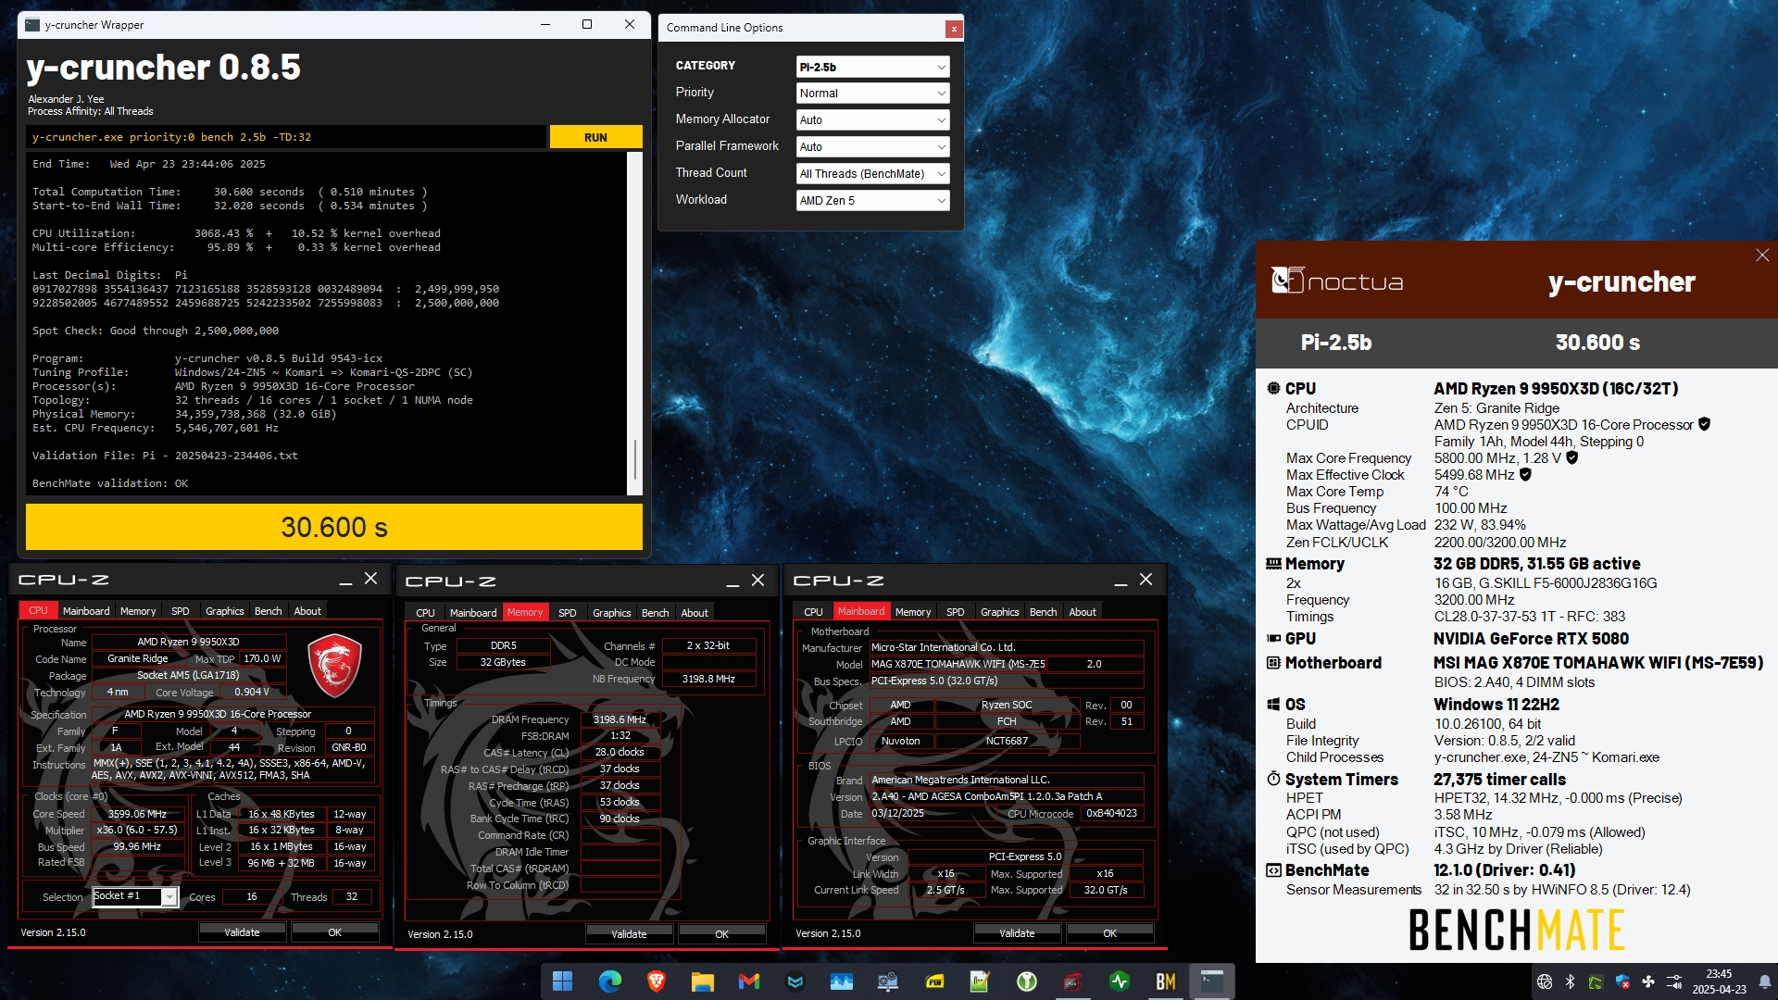Click OK in the CPU-Z Mainboard window
Screen dimensions: 1778x1000
pos(1110,933)
